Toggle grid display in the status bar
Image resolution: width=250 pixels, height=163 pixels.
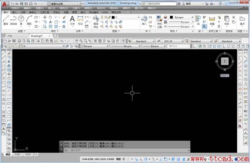pyautogui.click(x=124, y=159)
